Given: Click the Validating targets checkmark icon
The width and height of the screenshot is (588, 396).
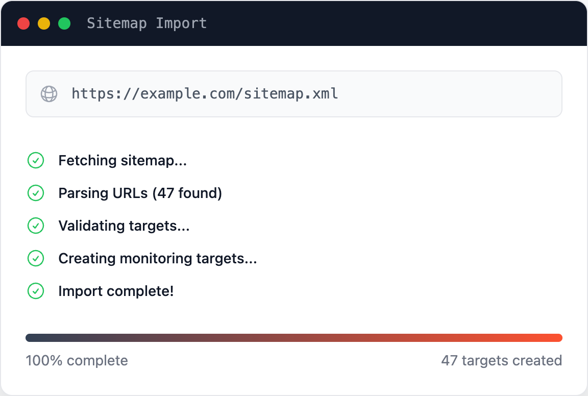Looking at the screenshot, I should coord(36,226).
